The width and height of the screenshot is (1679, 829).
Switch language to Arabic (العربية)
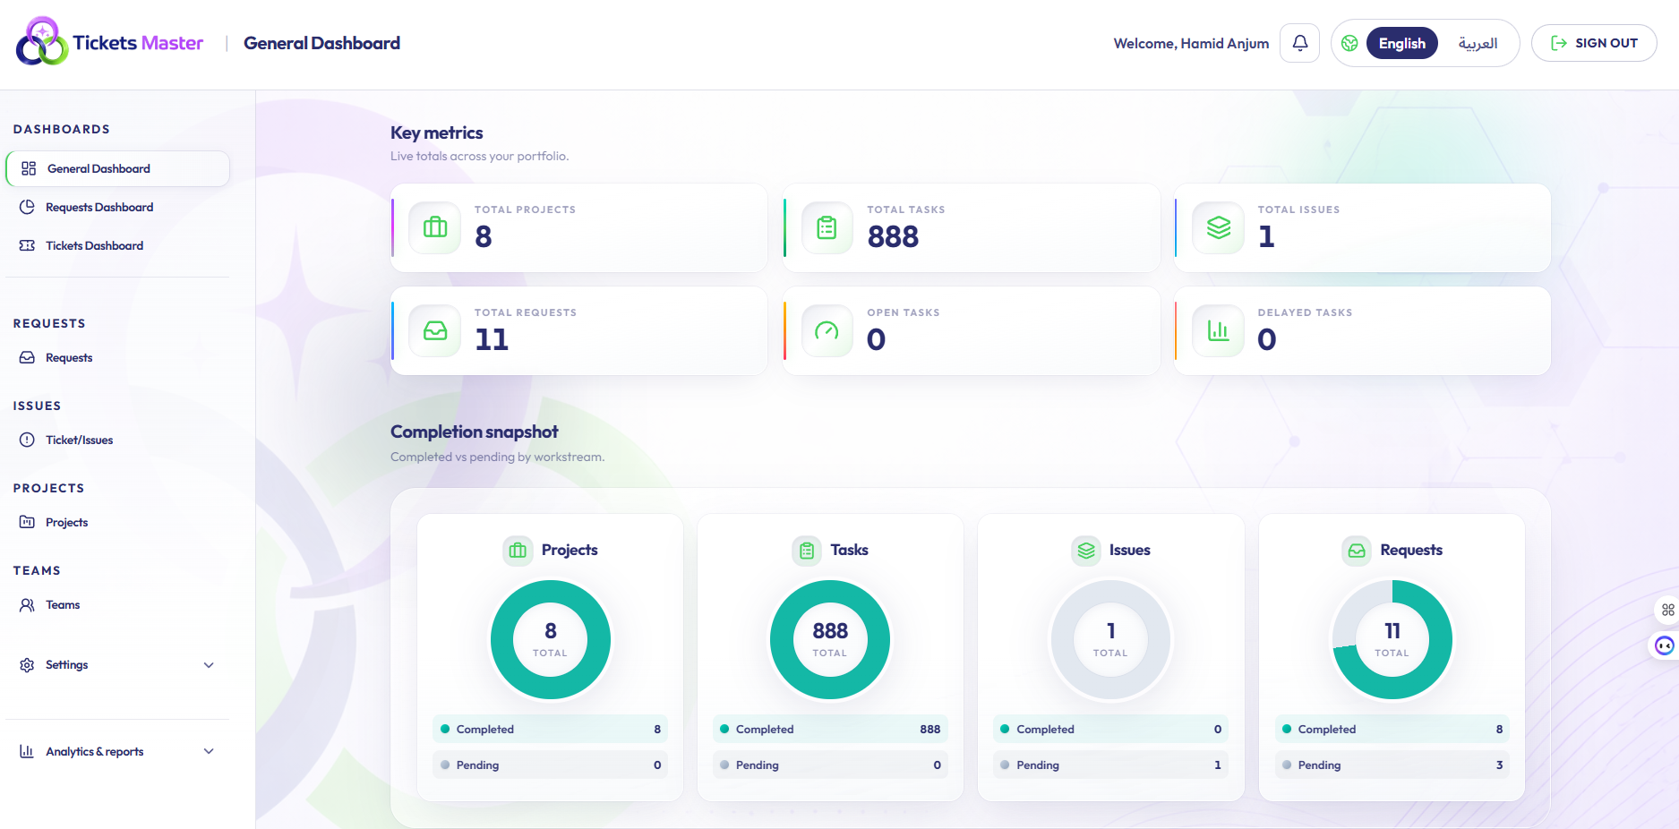pyautogui.click(x=1478, y=43)
